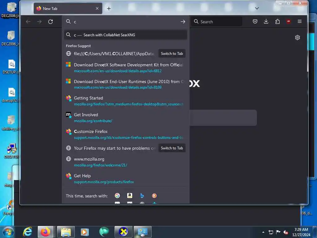
Task: Click the new tab page search field
Action: tap(223, 117)
